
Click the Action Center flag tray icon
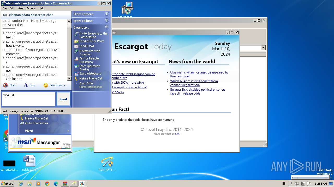click(x=309, y=184)
